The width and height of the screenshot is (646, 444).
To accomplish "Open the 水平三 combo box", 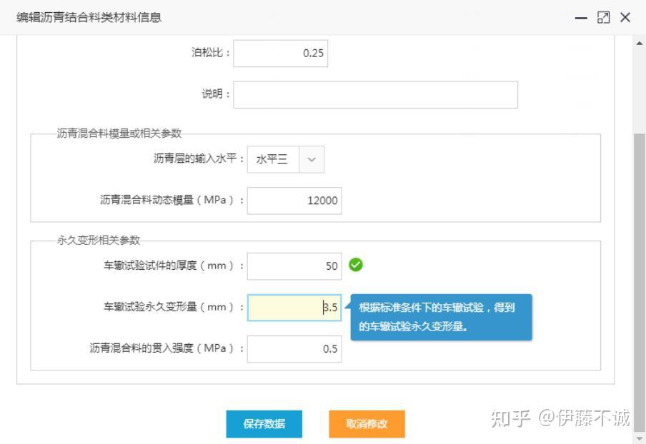I will click(x=286, y=159).
